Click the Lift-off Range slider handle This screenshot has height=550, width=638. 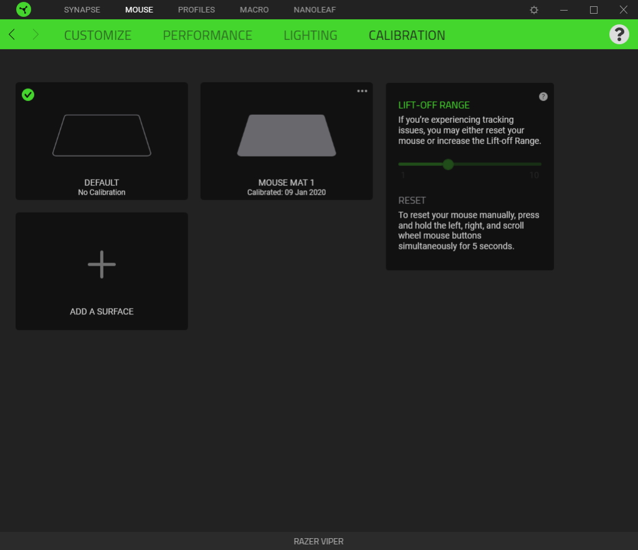(x=448, y=164)
